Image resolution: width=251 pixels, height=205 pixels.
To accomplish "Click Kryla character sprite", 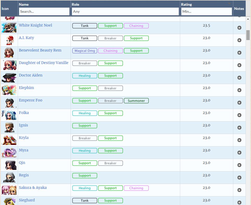I will (9, 140).
